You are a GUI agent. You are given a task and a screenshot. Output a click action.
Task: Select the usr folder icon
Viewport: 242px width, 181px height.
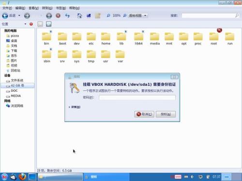coord(106,54)
